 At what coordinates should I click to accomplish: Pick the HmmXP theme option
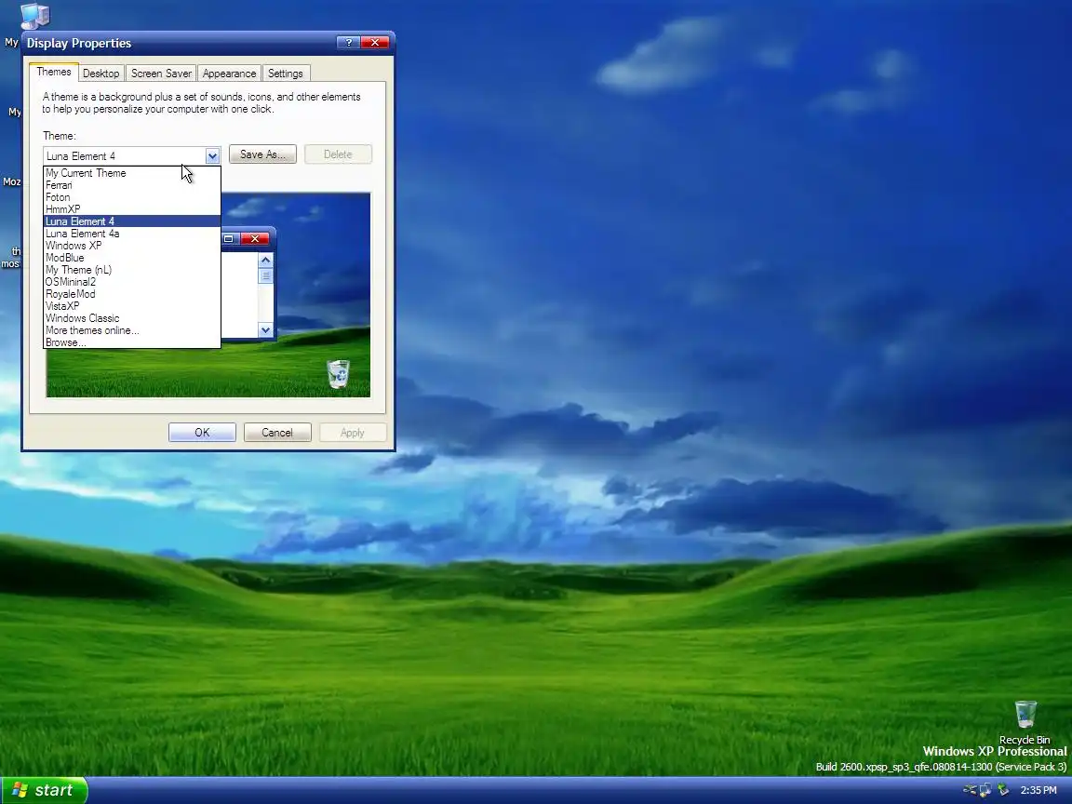point(132,209)
